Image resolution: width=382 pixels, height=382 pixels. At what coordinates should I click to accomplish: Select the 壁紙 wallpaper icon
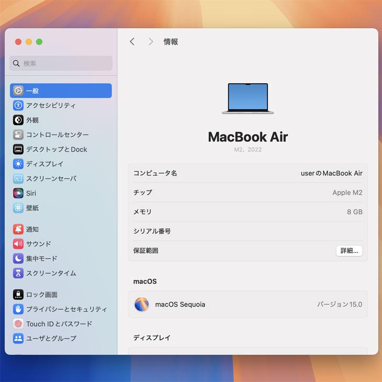(18, 208)
